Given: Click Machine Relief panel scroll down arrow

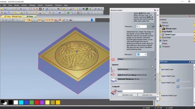Looking at the screenshot, I should [158, 97].
